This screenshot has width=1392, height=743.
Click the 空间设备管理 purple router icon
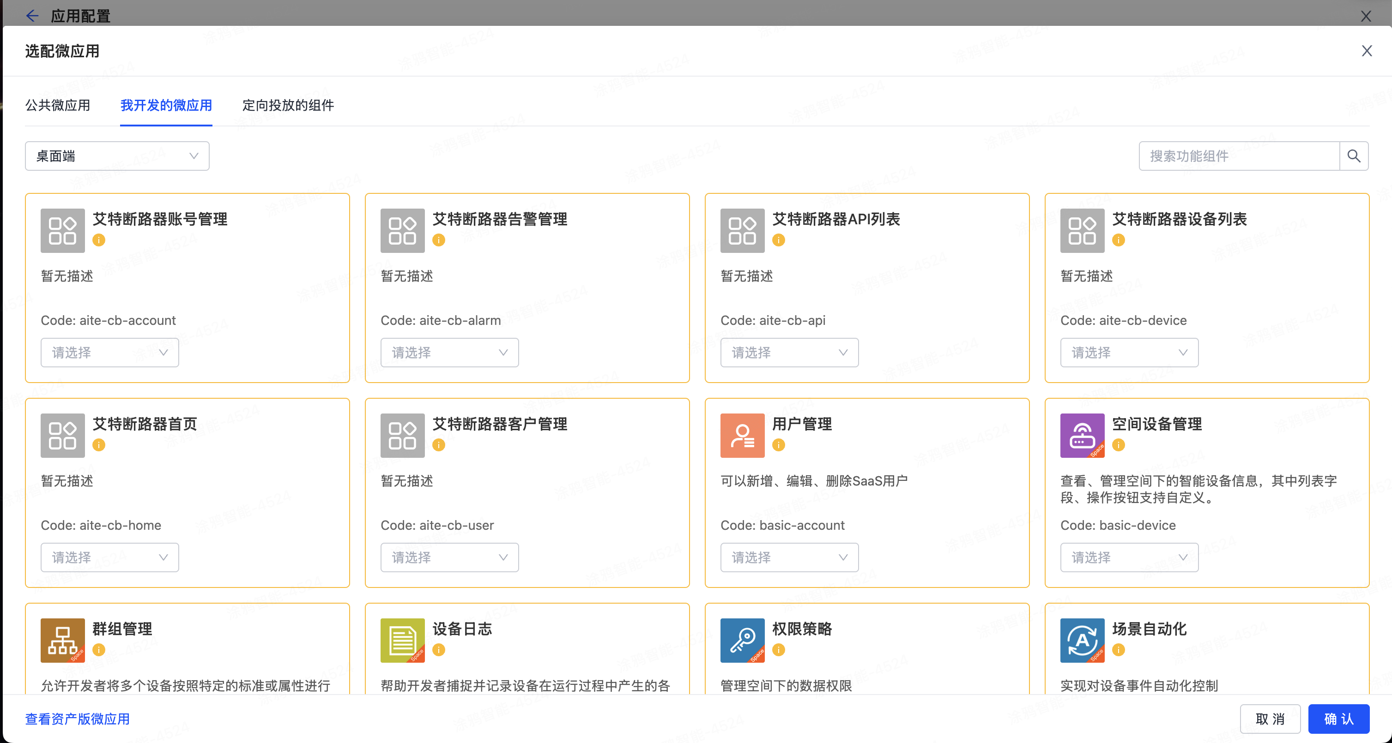[x=1082, y=435]
